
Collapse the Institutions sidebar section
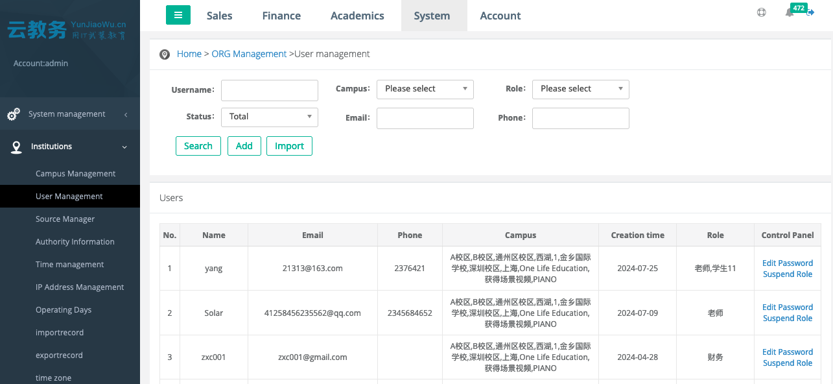(x=124, y=147)
